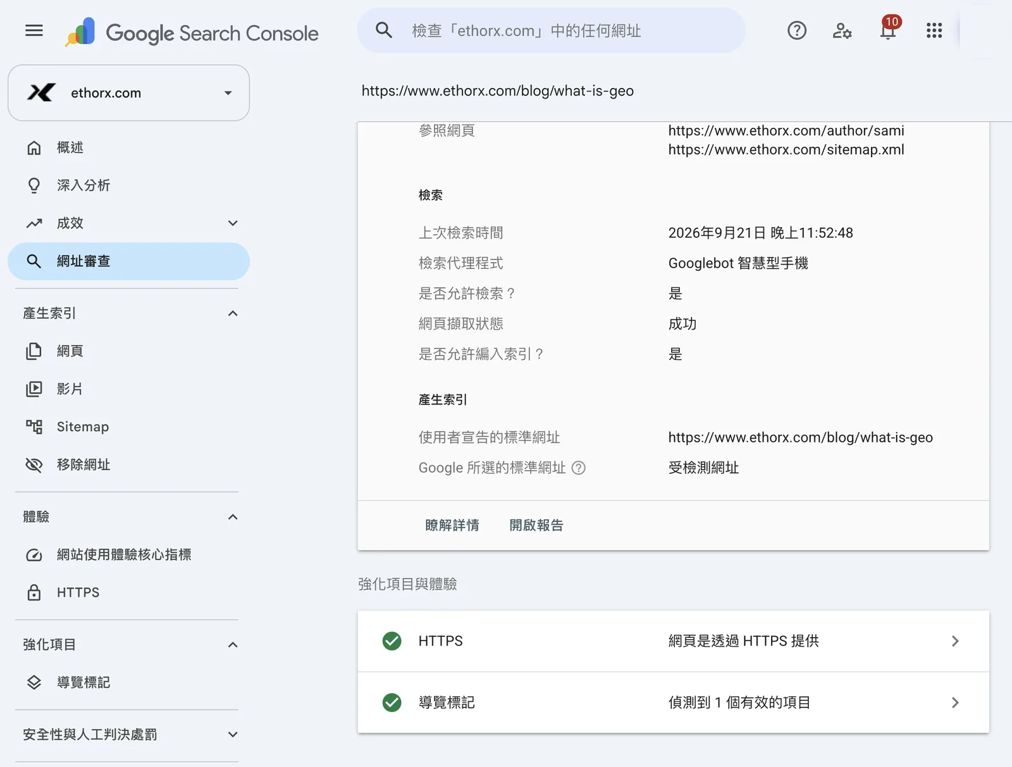Click the author/sami referring page URL

[786, 130]
